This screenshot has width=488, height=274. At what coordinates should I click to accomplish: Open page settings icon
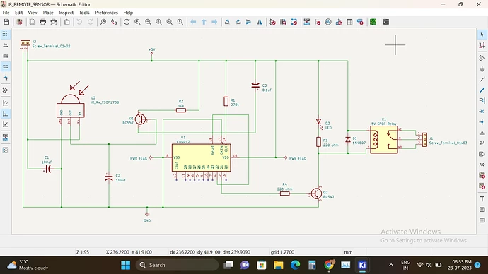(32, 22)
